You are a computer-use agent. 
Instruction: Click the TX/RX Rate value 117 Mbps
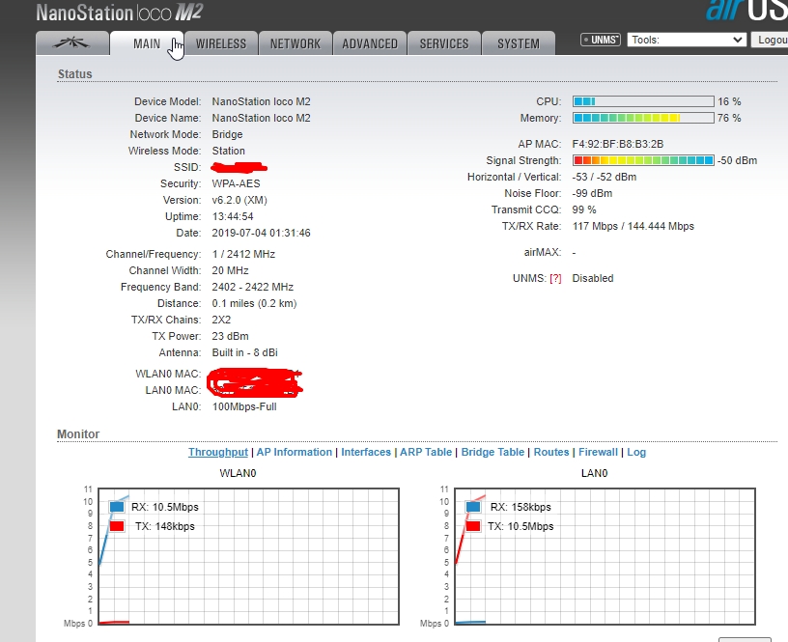[595, 226]
